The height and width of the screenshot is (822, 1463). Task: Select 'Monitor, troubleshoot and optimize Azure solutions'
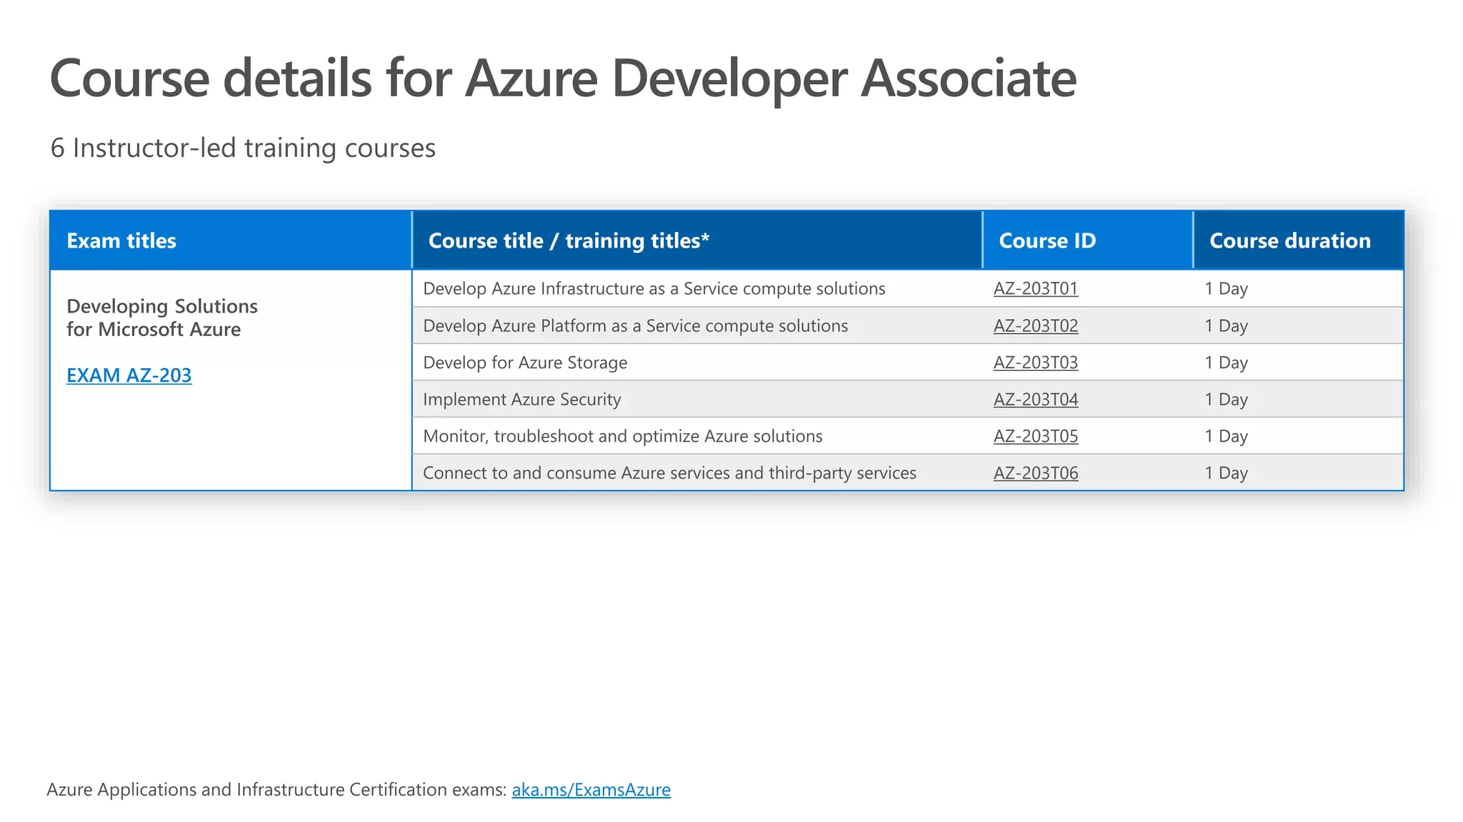[x=623, y=436]
